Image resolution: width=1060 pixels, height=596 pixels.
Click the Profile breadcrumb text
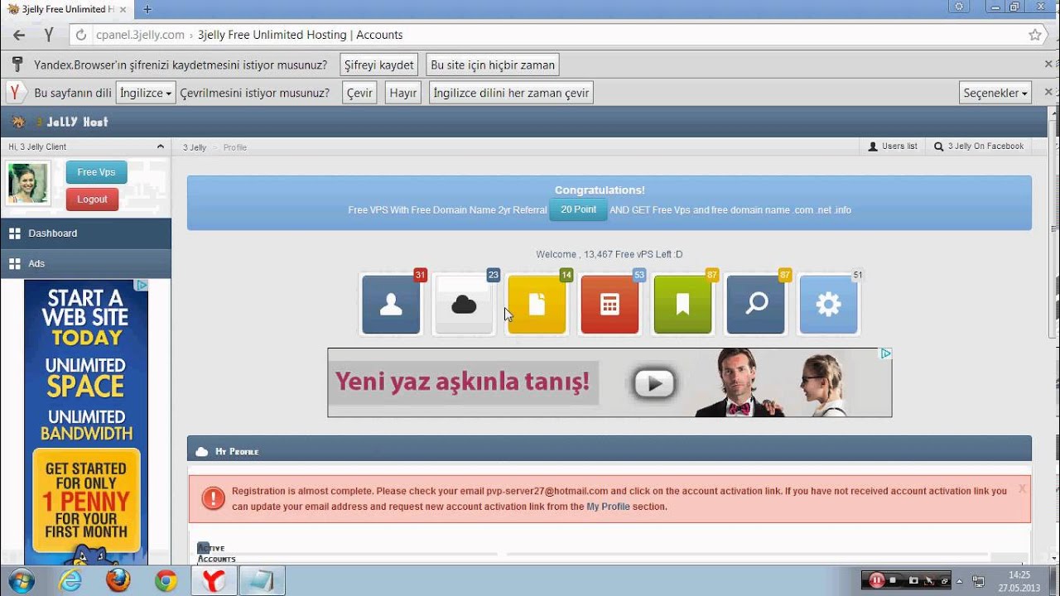235,147
